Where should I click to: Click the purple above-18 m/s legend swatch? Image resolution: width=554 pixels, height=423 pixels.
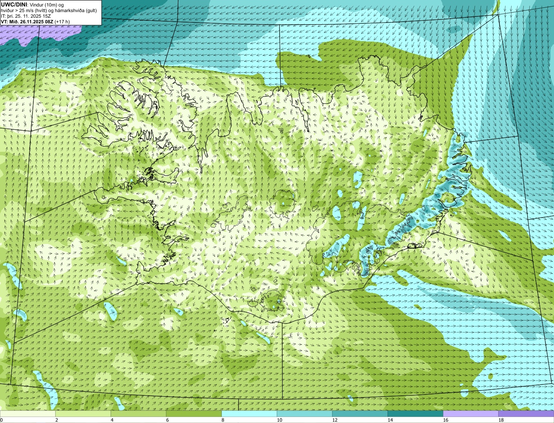pyautogui.click(x=526, y=413)
